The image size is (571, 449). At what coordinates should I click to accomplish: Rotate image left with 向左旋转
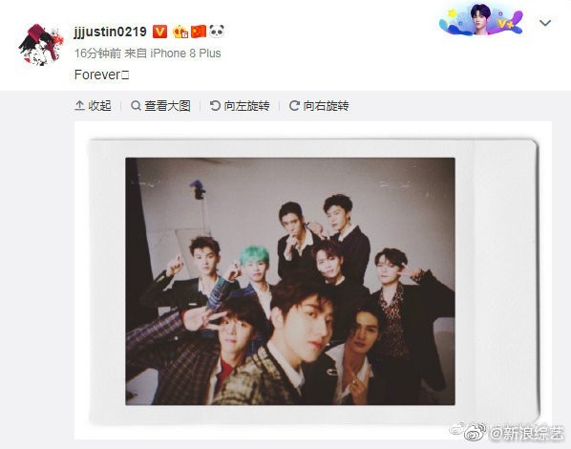pos(240,106)
